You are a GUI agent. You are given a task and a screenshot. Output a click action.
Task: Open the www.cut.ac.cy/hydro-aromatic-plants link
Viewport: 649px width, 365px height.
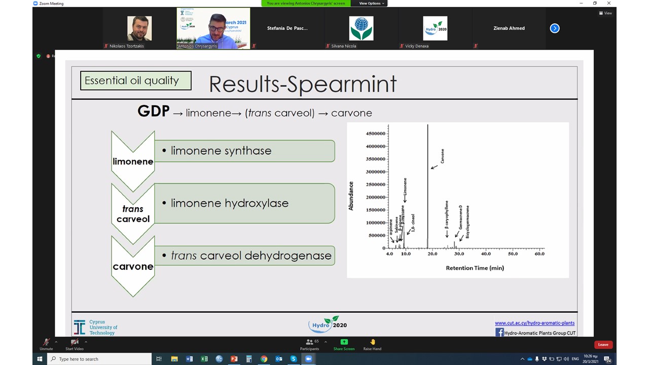(534, 323)
